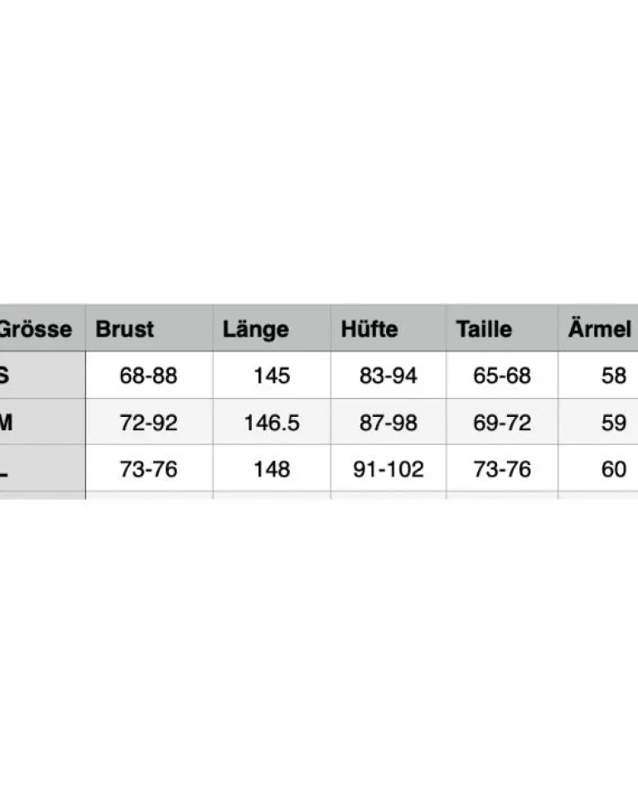The height and width of the screenshot is (799, 638).
Task: Click the size M row label
Action: pyautogui.click(x=6, y=423)
